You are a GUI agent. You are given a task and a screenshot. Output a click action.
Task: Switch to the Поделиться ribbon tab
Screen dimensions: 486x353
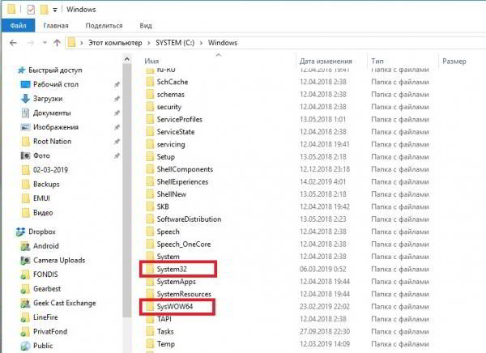click(x=104, y=26)
